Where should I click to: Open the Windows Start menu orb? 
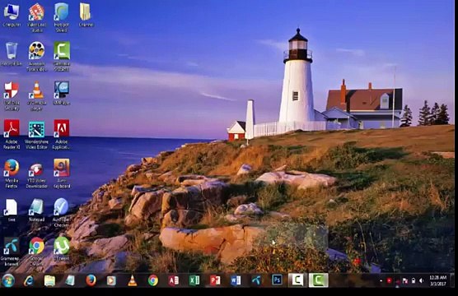click(8, 280)
